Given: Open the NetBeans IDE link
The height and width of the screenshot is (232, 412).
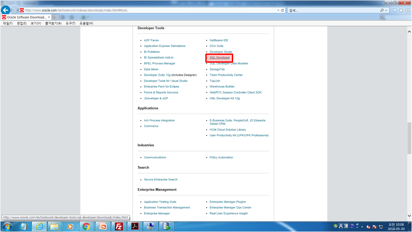Looking at the screenshot, I should coord(218,40).
